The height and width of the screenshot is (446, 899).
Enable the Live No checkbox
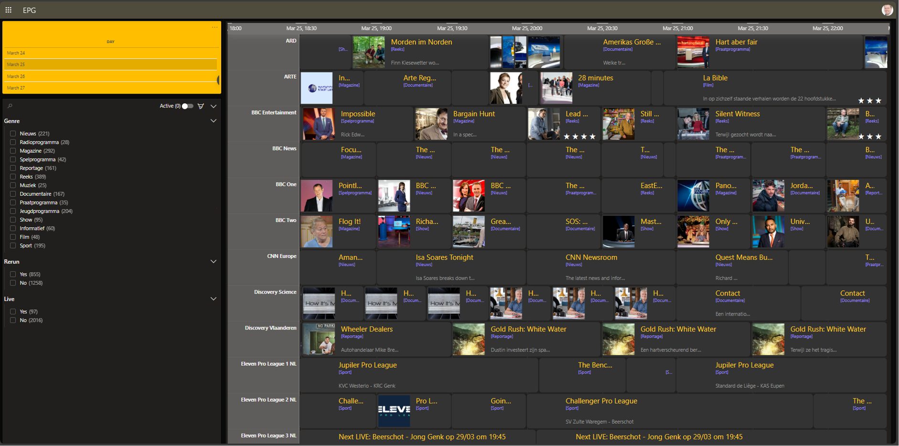[13, 320]
